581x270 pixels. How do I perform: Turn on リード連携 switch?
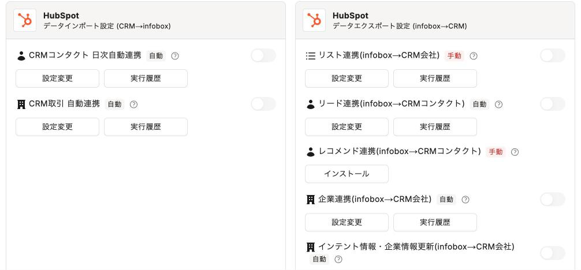click(553, 104)
